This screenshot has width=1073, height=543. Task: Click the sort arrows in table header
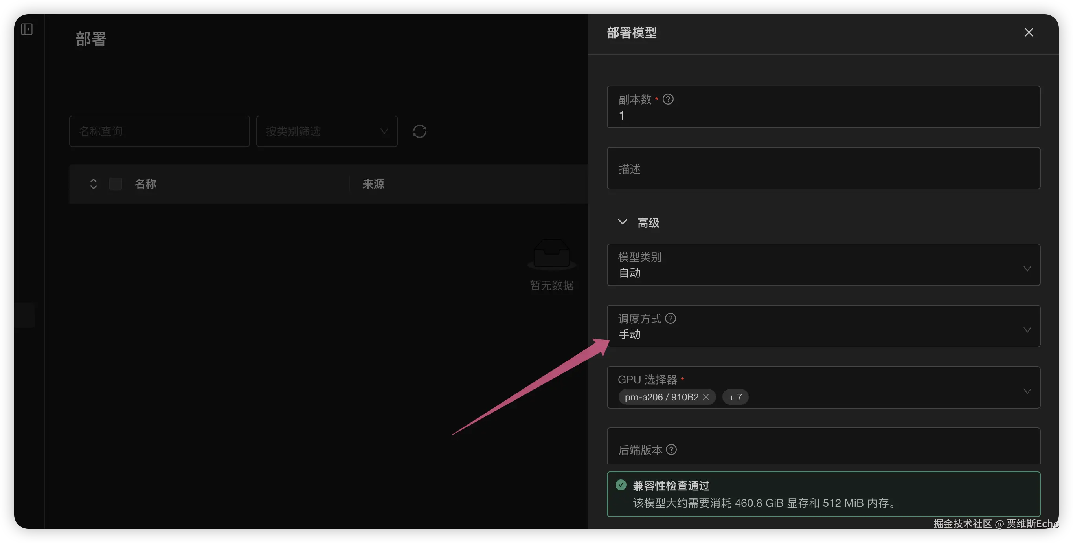pyautogui.click(x=93, y=183)
